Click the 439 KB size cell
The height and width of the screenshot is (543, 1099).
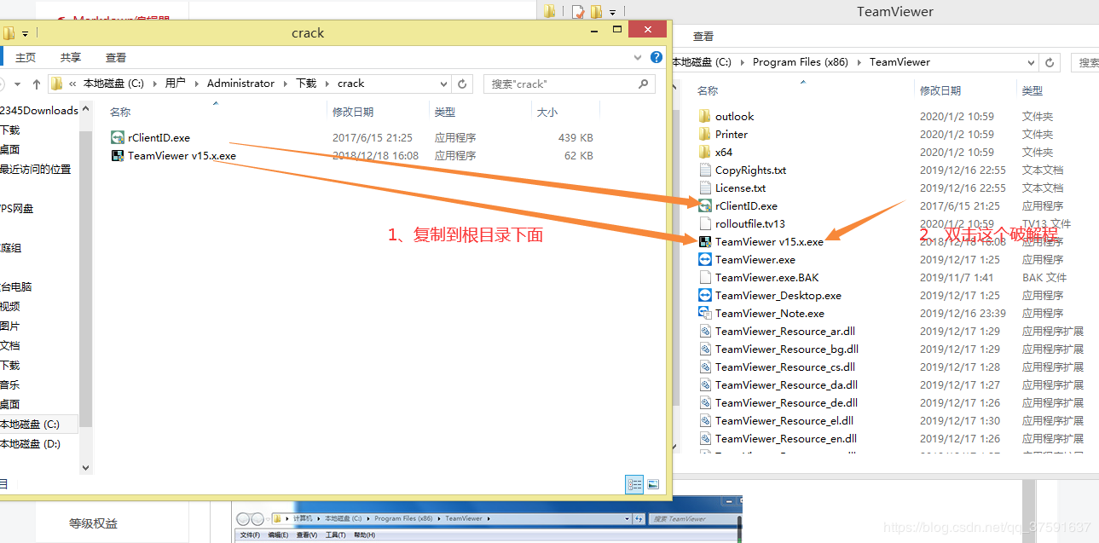click(576, 137)
